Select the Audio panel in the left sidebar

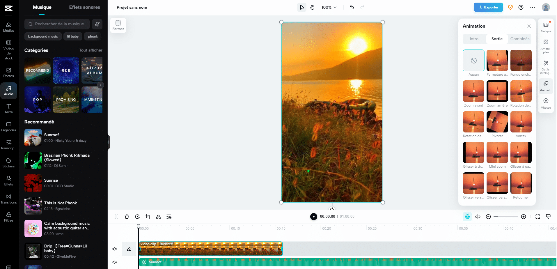tap(9, 90)
